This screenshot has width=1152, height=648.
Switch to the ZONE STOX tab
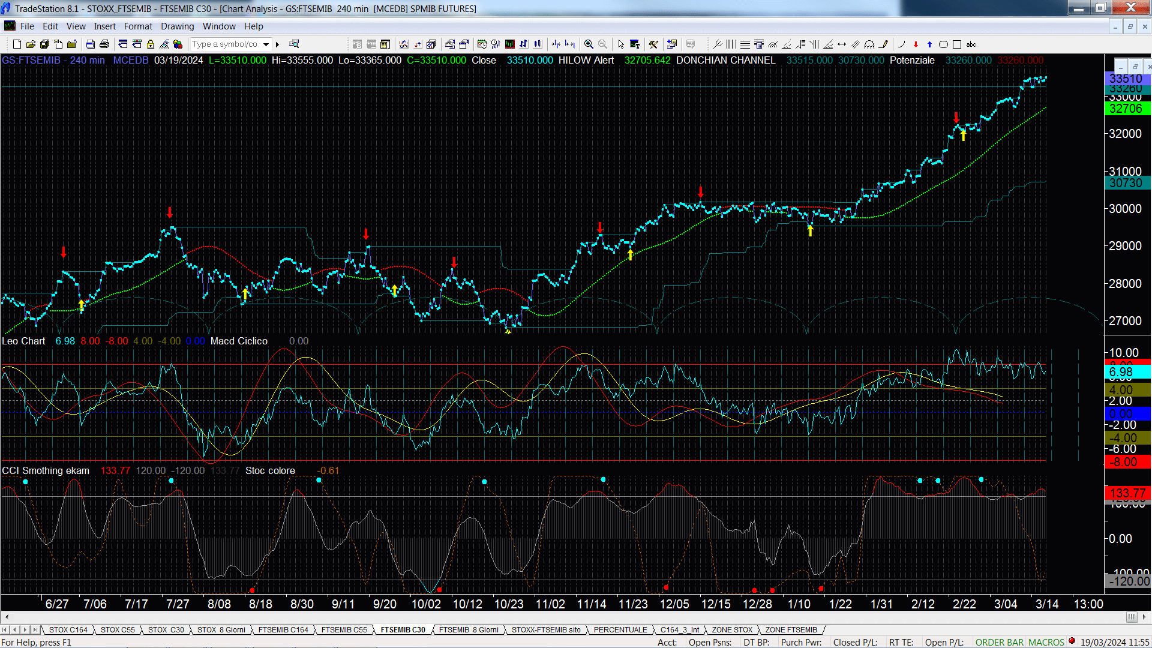[732, 629]
